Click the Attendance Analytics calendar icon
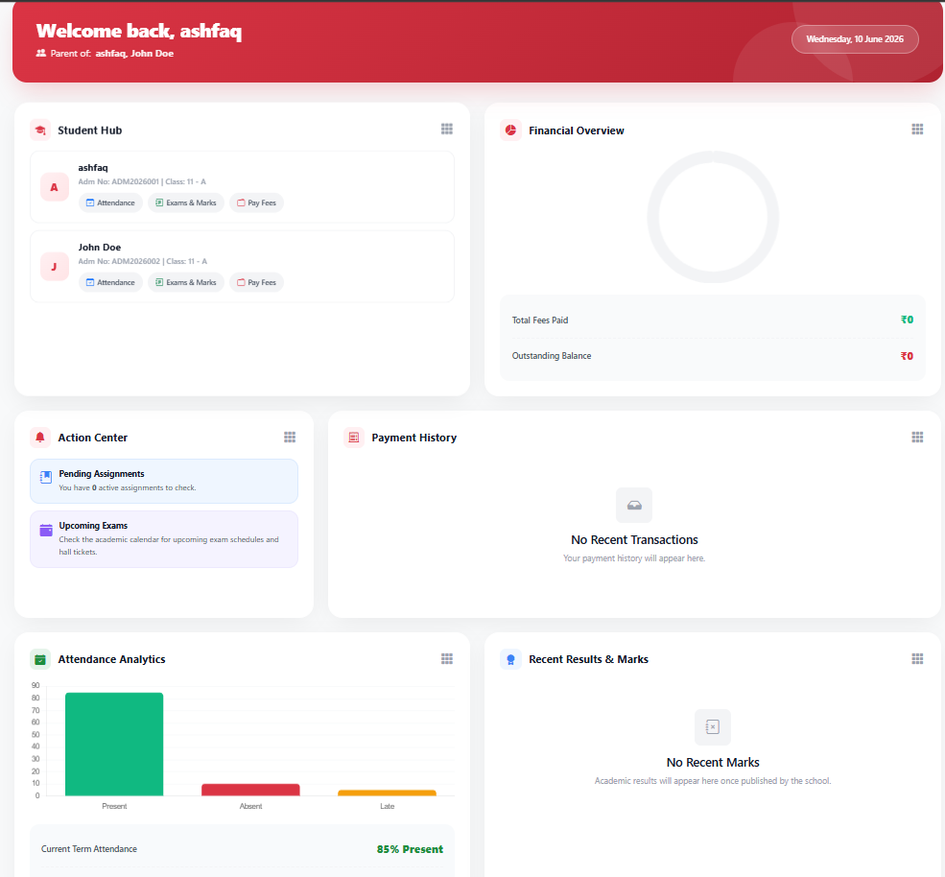945x877 pixels. click(x=40, y=659)
